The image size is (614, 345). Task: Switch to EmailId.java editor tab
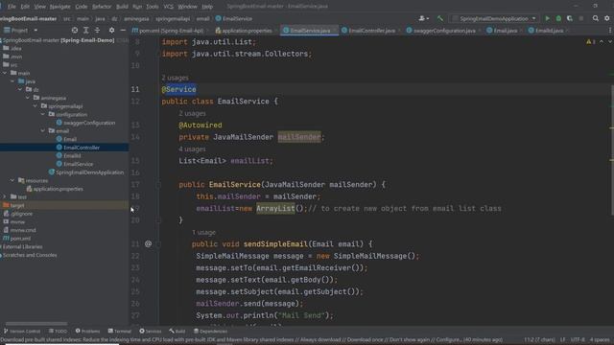546,31
